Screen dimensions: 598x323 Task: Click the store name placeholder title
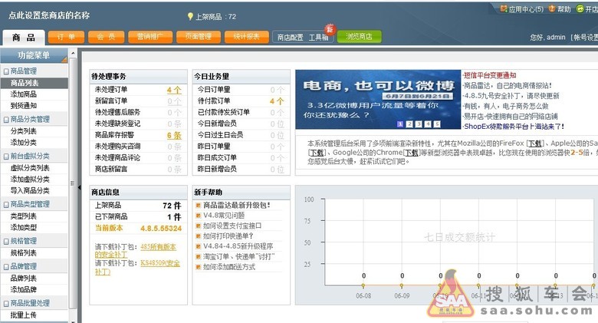(49, 15)
